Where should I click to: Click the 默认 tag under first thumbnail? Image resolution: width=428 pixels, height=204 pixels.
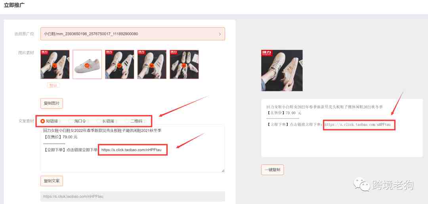[x=53, y=85]
